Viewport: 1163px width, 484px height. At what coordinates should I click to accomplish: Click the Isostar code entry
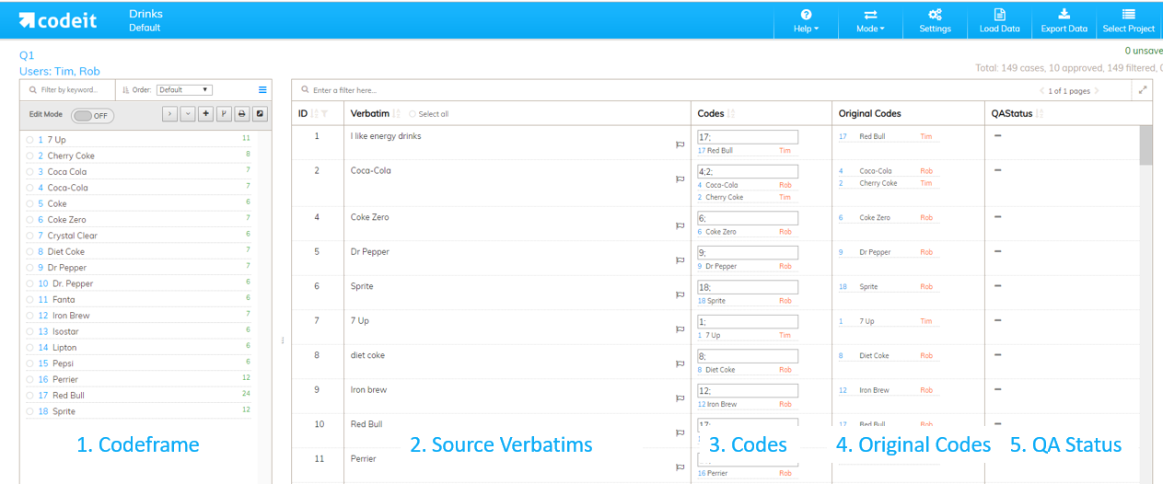tap(65, 331)
